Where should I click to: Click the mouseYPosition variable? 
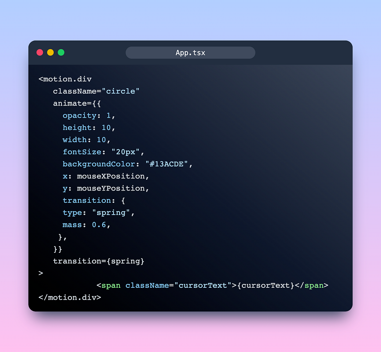tap(111, 188)
